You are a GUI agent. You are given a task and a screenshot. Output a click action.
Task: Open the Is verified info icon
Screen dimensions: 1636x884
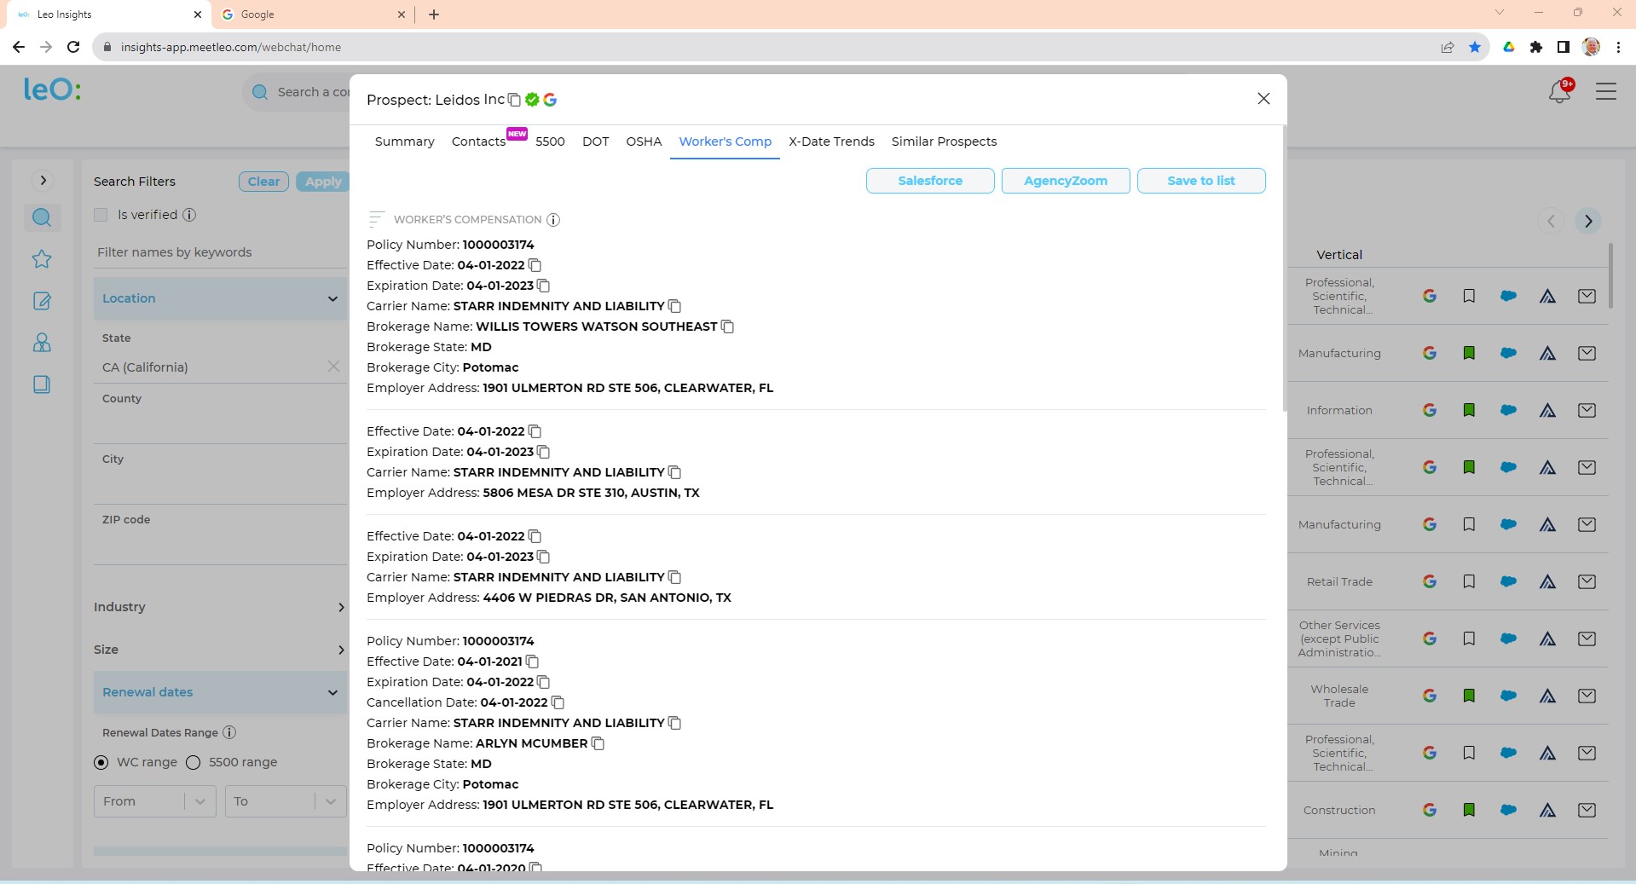[189, 215]
